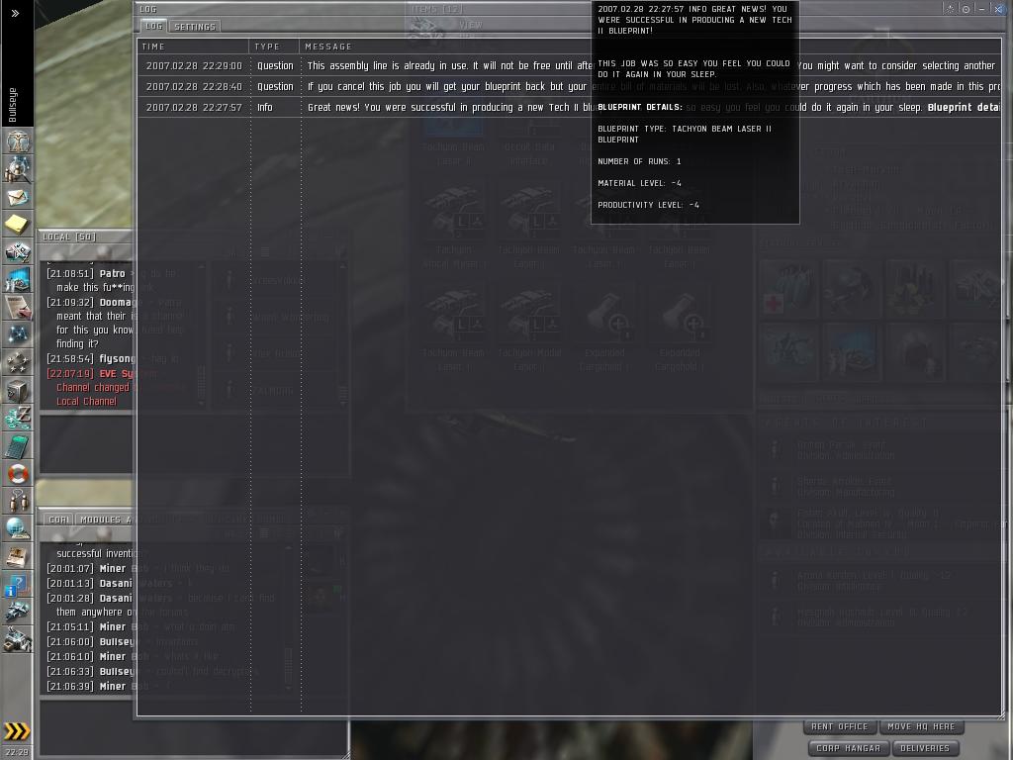
Task: Open the in-game browser globe icon
Action: (18, 529)
